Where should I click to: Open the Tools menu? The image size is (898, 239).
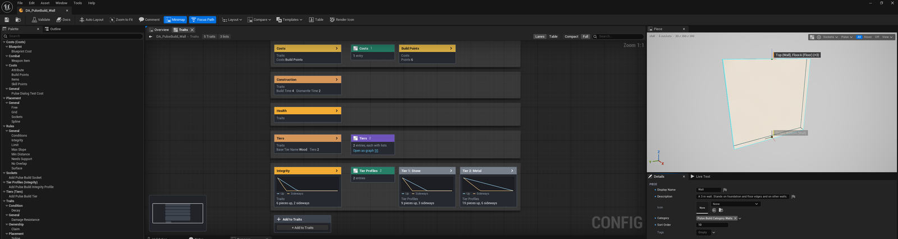tap(77, 3)
